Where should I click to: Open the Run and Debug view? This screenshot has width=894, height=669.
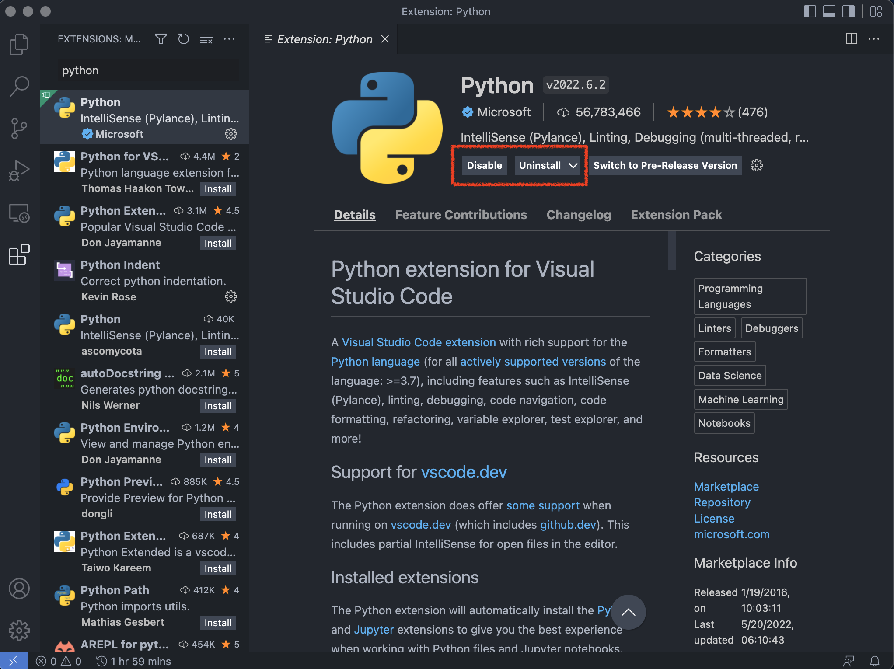(x=19, y=171)
